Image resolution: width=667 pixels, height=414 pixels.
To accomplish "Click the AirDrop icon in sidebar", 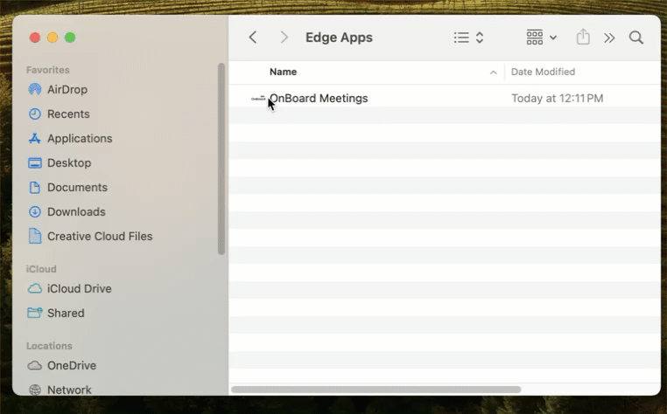I will [35, 89].
